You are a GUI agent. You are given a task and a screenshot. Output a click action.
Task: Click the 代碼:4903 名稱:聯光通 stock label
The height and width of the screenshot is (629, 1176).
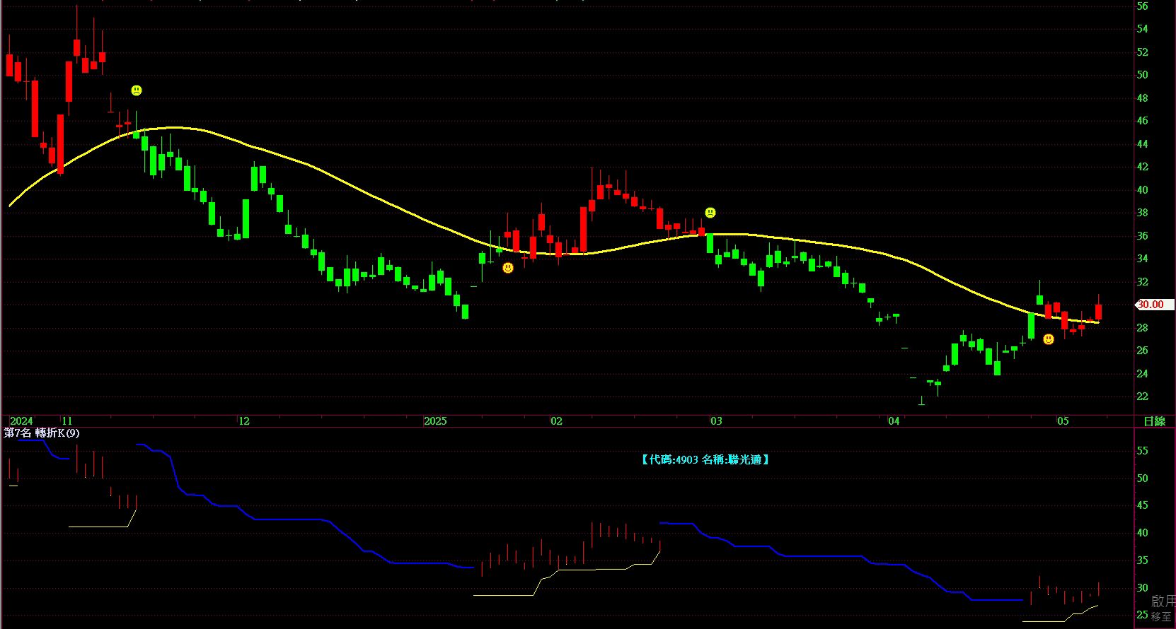coord(705,459)
